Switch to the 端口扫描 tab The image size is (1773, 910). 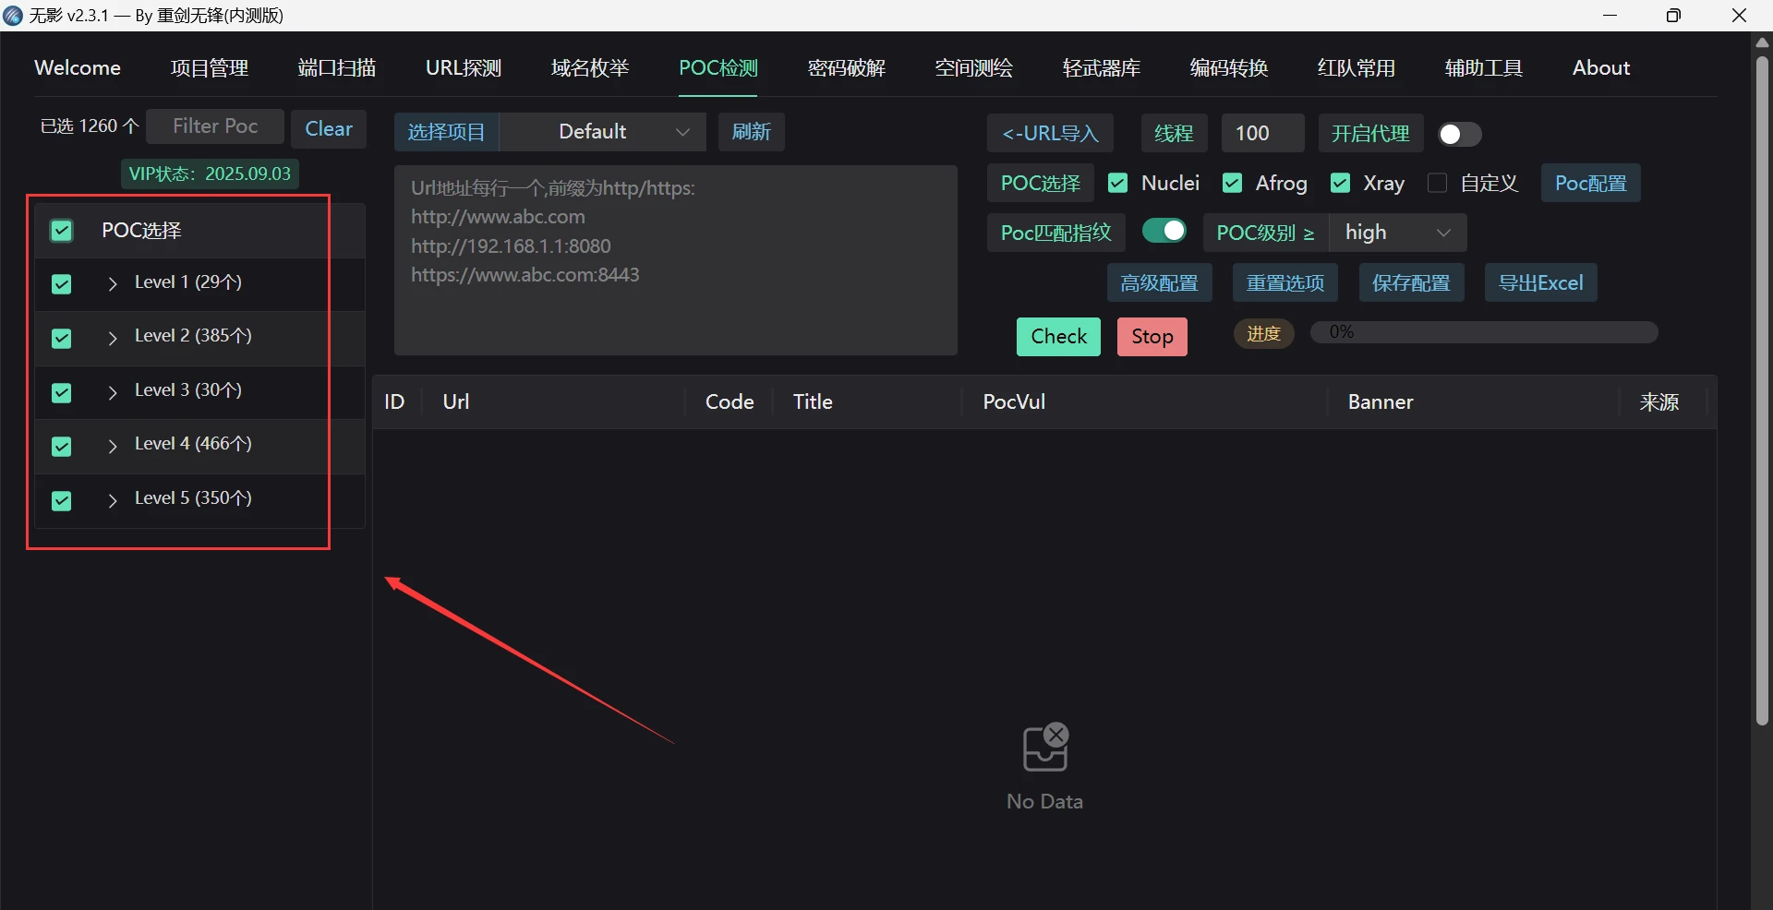[336, 68]
